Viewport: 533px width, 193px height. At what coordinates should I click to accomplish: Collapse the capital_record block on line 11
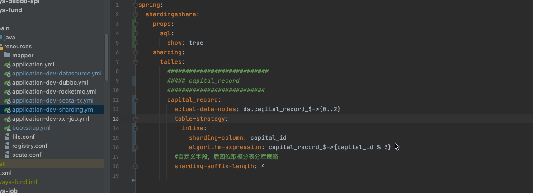coord(136,100)
